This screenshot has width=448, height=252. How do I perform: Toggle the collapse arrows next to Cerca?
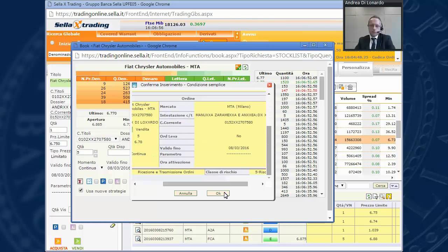(394, 186)
